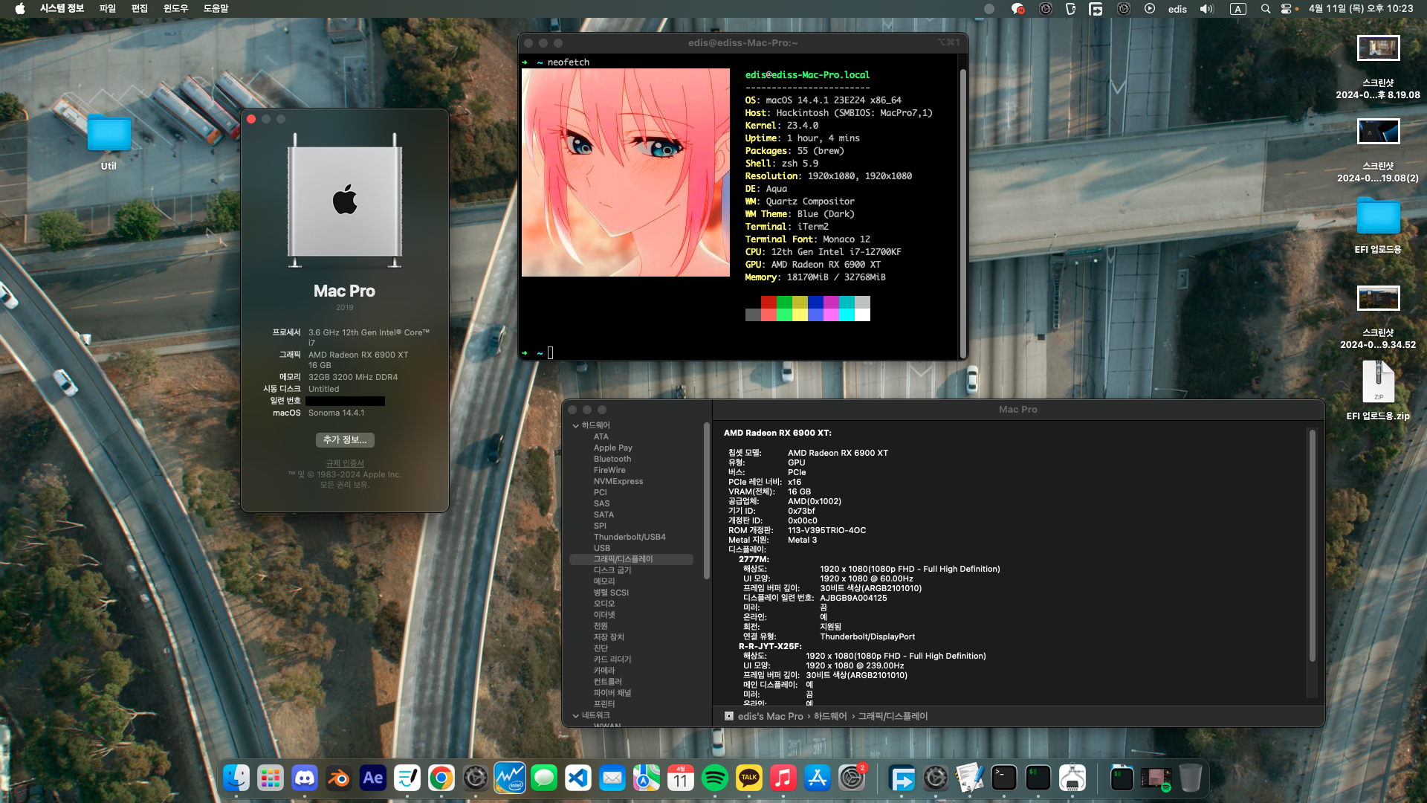The width and height of the screenshot is (1427, 803).
Task: Select USB in the hardware list
Action: 602,549
